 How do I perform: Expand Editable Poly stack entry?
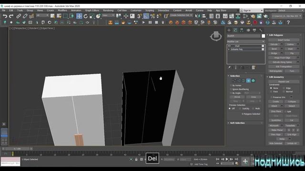pyautogui.click(x=229, y=49)
